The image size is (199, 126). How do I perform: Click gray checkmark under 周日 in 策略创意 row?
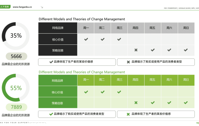coord(186,50)
